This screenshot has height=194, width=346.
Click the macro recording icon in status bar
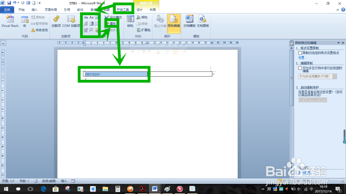pos(73,181)
